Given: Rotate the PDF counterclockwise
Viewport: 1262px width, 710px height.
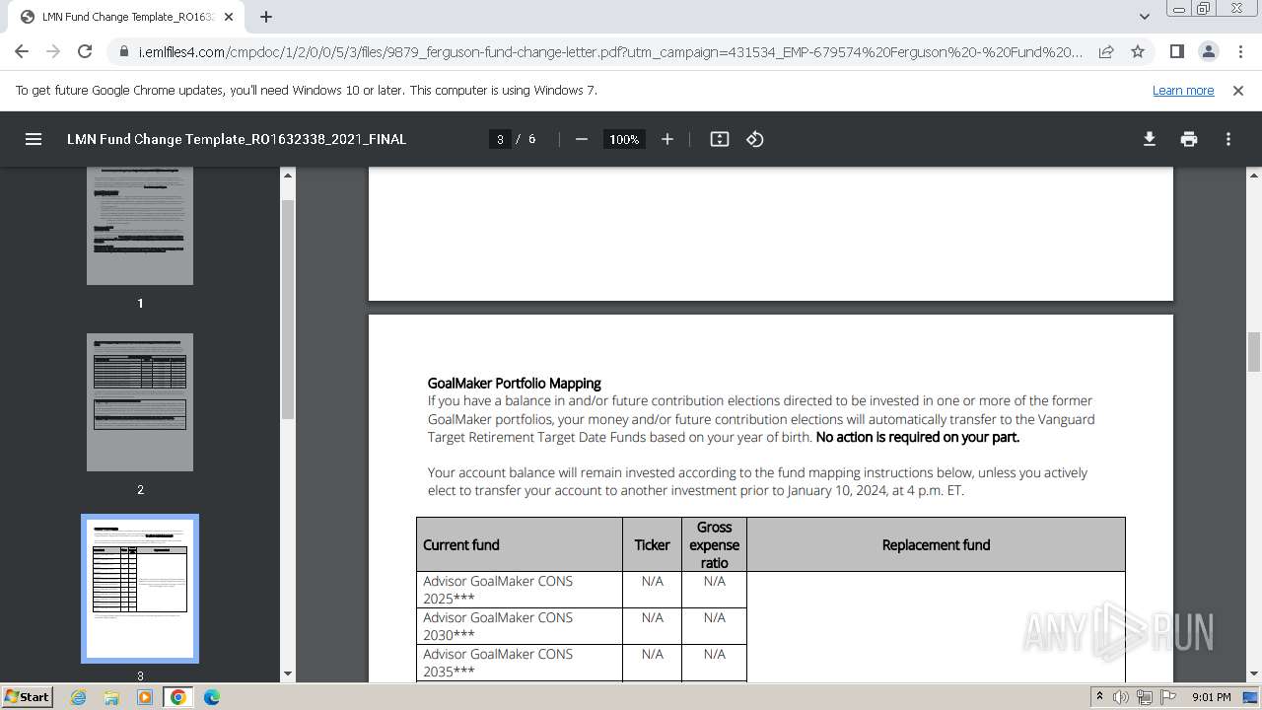Looking at the screenshot, I should coord(755,139).
